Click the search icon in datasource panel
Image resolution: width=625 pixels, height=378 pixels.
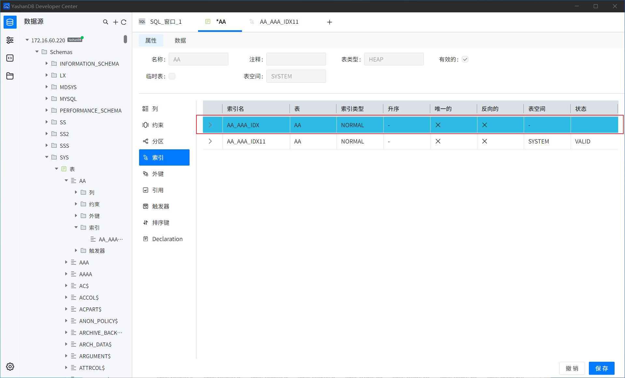click(x=106, y=22)
